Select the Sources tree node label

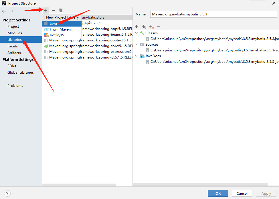pos(152,44)
